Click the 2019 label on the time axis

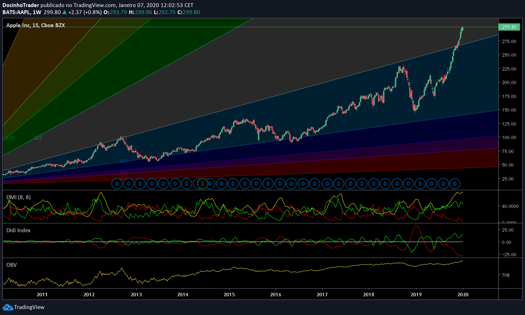(416, 295)
